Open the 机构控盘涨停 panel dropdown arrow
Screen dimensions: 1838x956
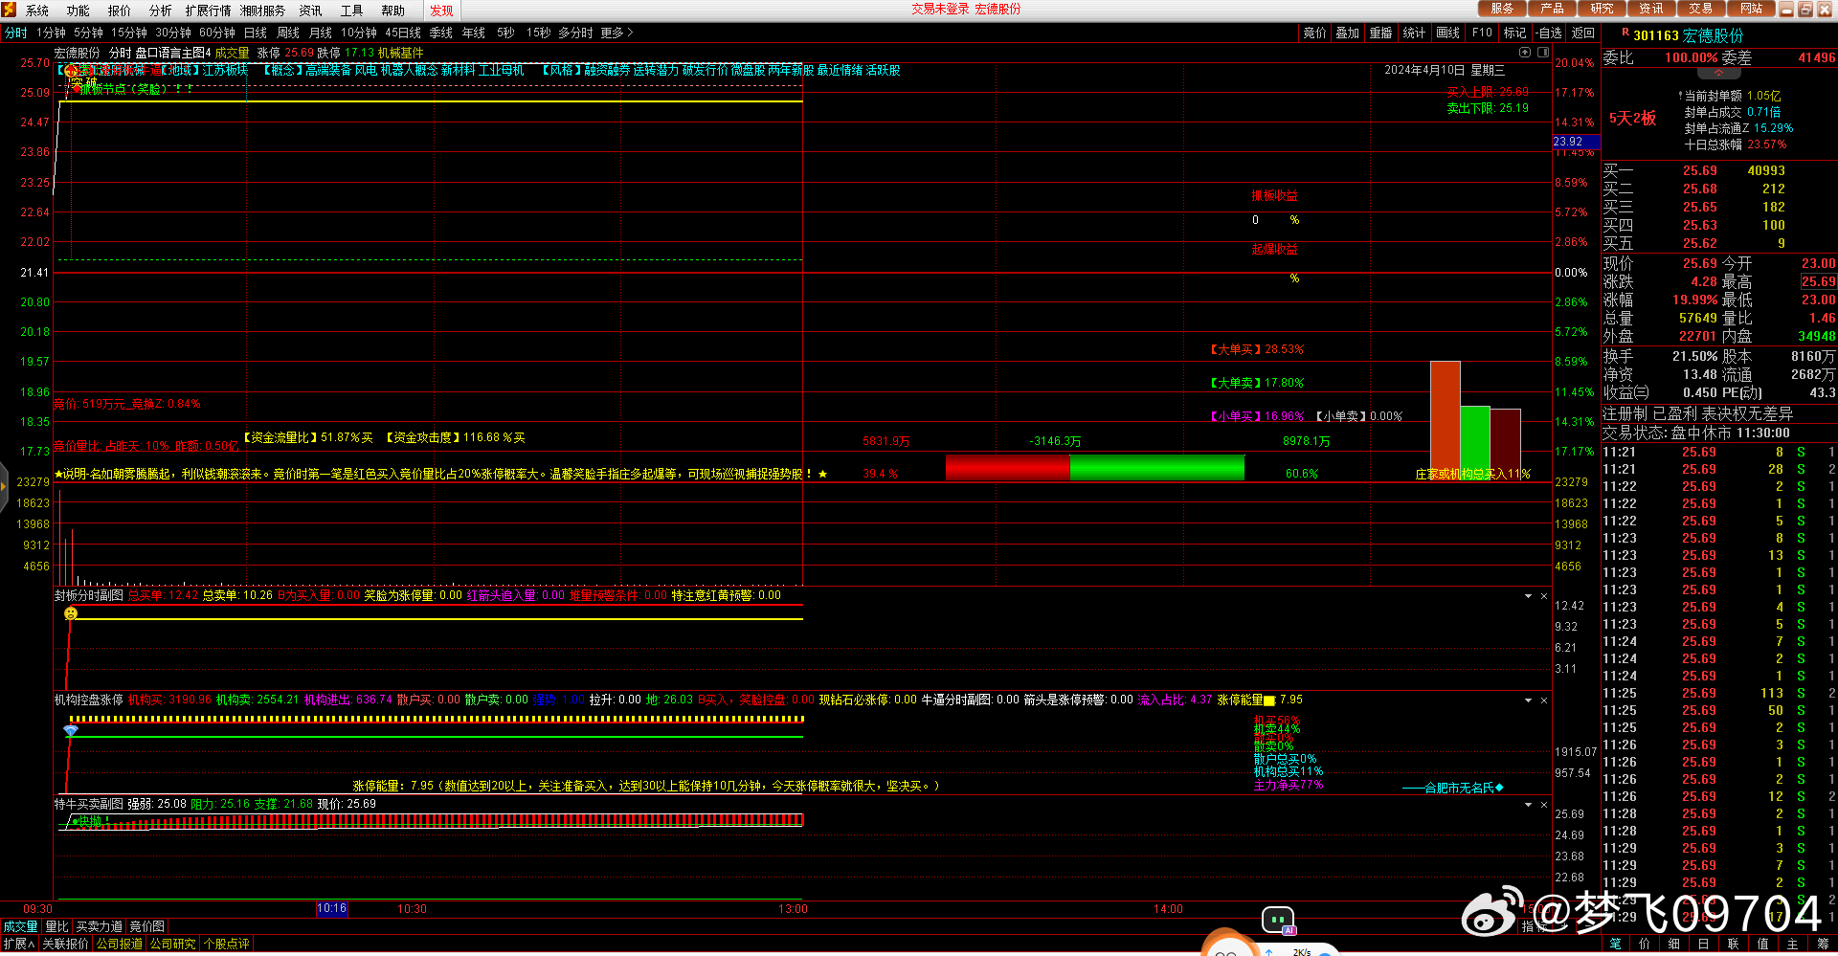click(1528, 700)
